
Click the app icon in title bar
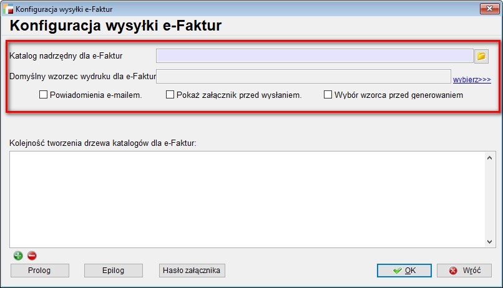[7, 9]
